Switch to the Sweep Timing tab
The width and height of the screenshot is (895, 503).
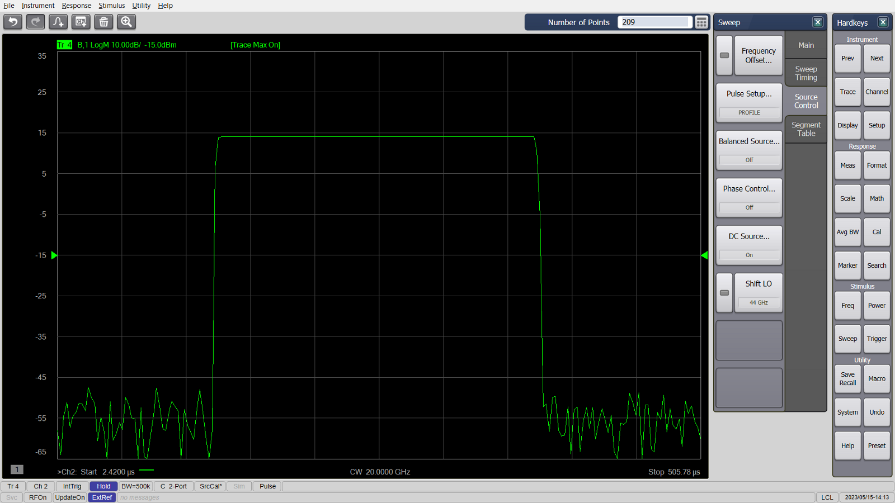[x=805, y=73]
